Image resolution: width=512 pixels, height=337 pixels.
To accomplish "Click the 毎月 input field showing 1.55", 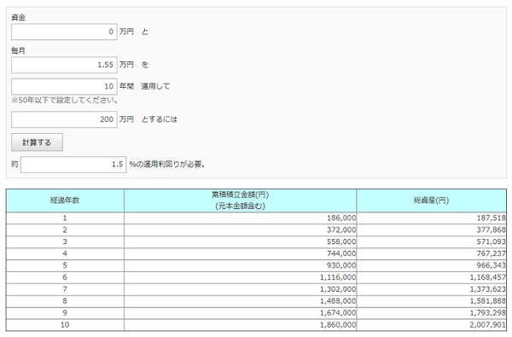I will point(64,65).
